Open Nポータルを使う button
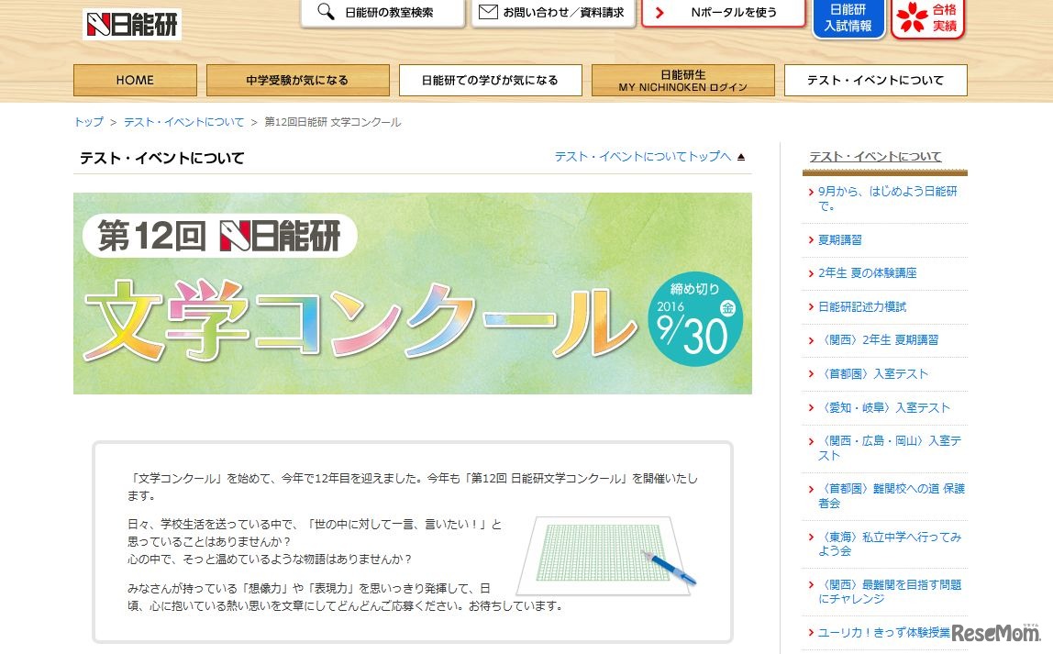This screenshot has width=1053, height=654. pyautogui.click(x=724, y=13)
